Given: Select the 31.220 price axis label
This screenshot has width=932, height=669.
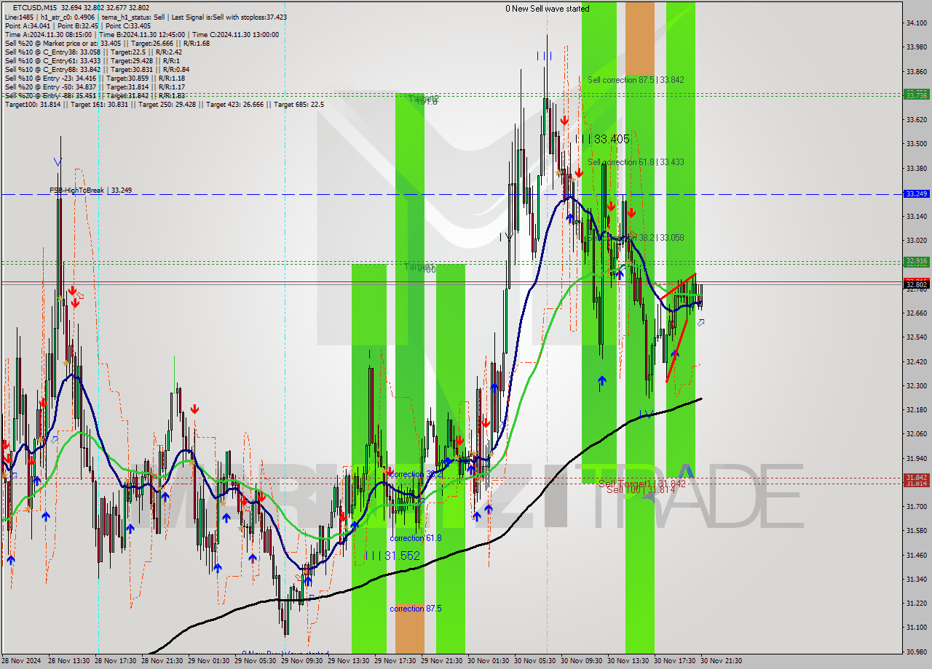Looking at the screenshot, I should (x=917, y=603).
